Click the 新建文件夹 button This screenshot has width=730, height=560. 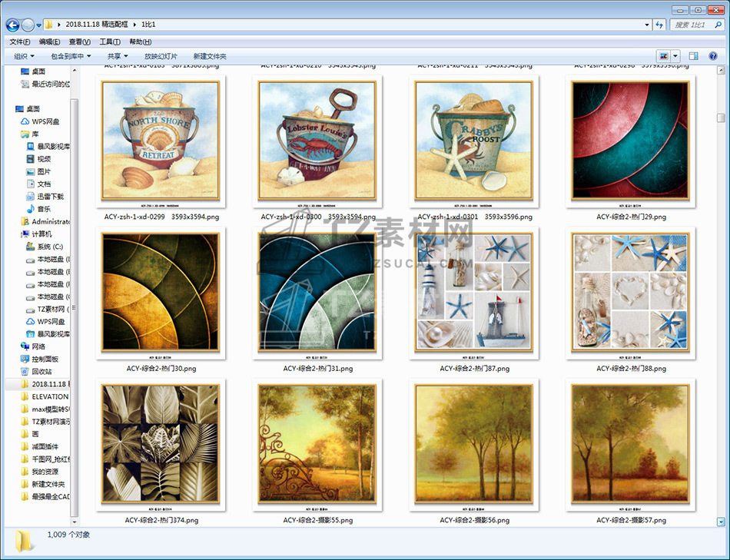210,56
